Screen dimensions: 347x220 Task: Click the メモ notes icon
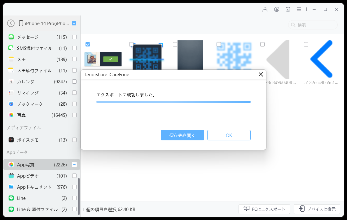[x=11, y=59]
